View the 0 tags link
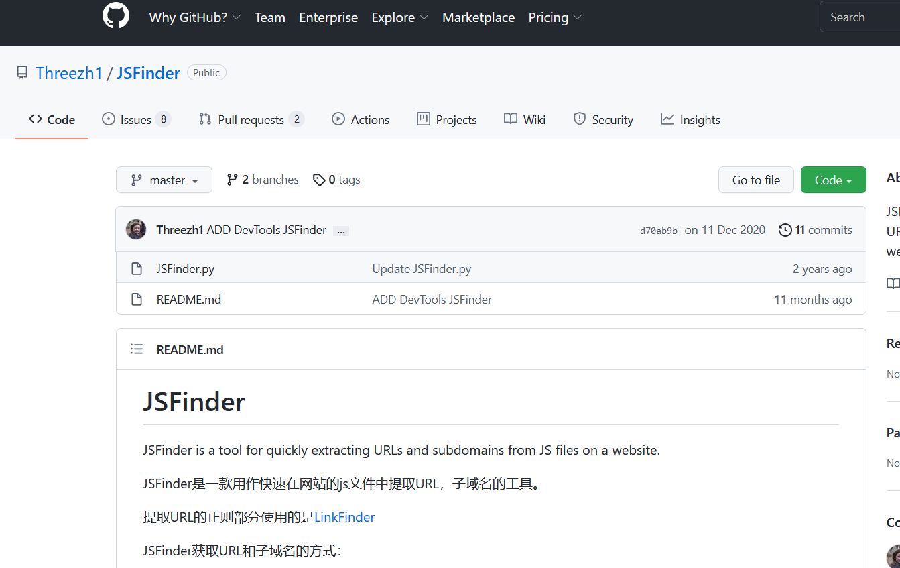900x568 pixels. tap(336, 180)
